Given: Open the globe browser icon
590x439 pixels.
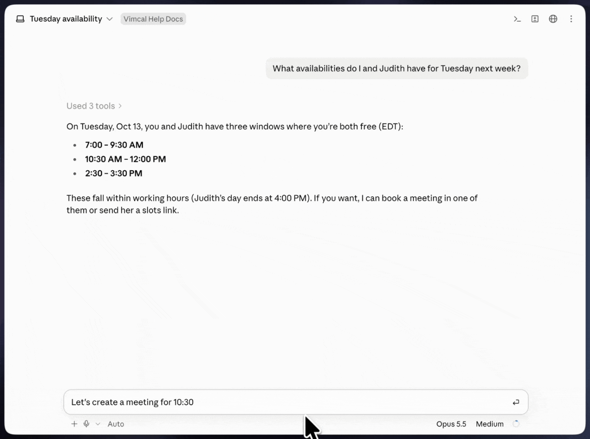Looking at the screenshot, I should pos(553,19).
